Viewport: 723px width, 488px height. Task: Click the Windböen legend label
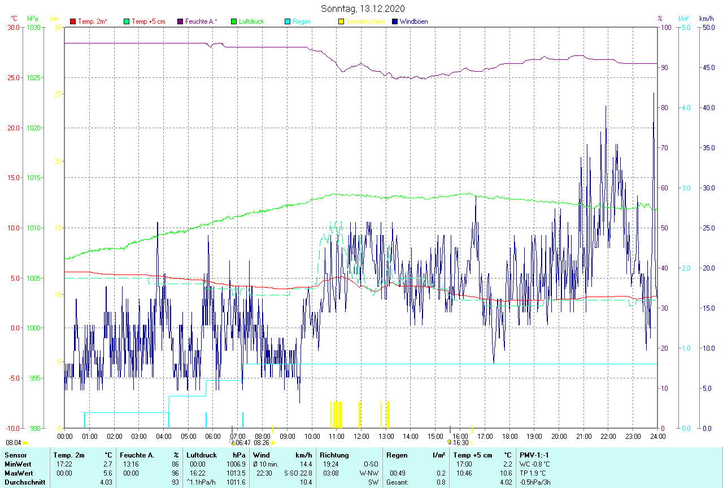413,21
